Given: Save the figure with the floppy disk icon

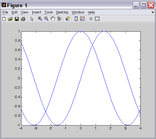Looking at the screenshot, I should (x=17, y=19).
